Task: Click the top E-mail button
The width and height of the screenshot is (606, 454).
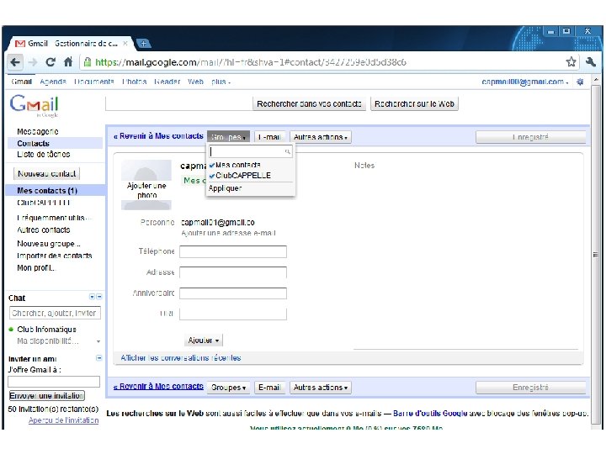Action: (x=269, y=137)
